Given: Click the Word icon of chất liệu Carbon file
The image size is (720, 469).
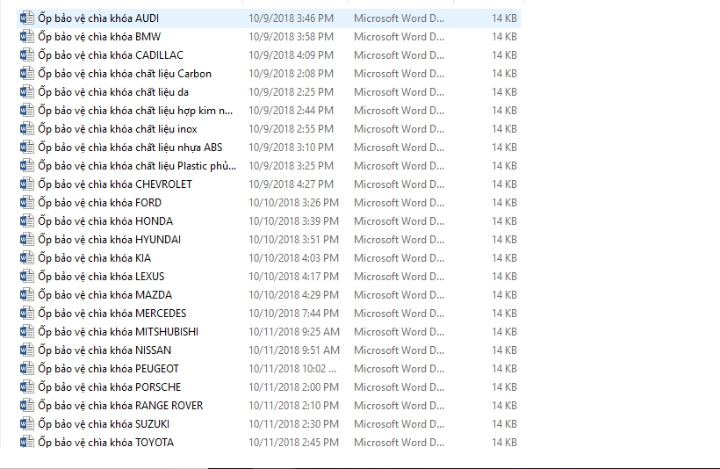Looking at the screenshot, I should click(27, 74).
